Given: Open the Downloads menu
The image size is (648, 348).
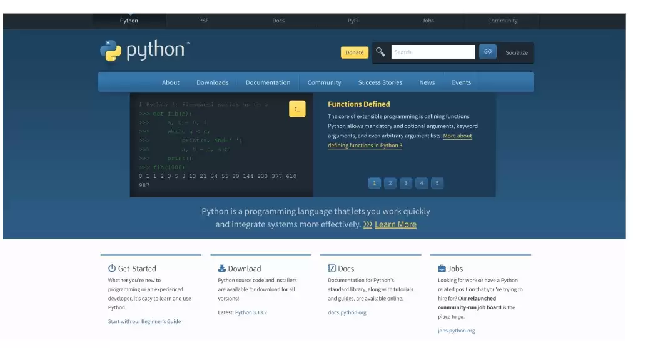Looking at the screenshot, I should point(213,82).
